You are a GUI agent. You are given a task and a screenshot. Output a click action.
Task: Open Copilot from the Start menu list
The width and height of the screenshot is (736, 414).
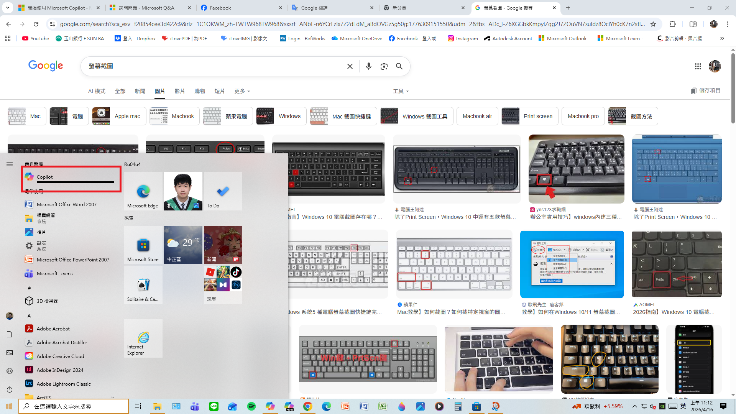[71, 177]
